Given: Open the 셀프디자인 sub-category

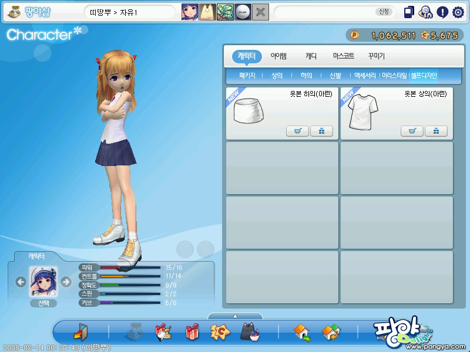Looking at the screenshot, I should click(424, 76).
